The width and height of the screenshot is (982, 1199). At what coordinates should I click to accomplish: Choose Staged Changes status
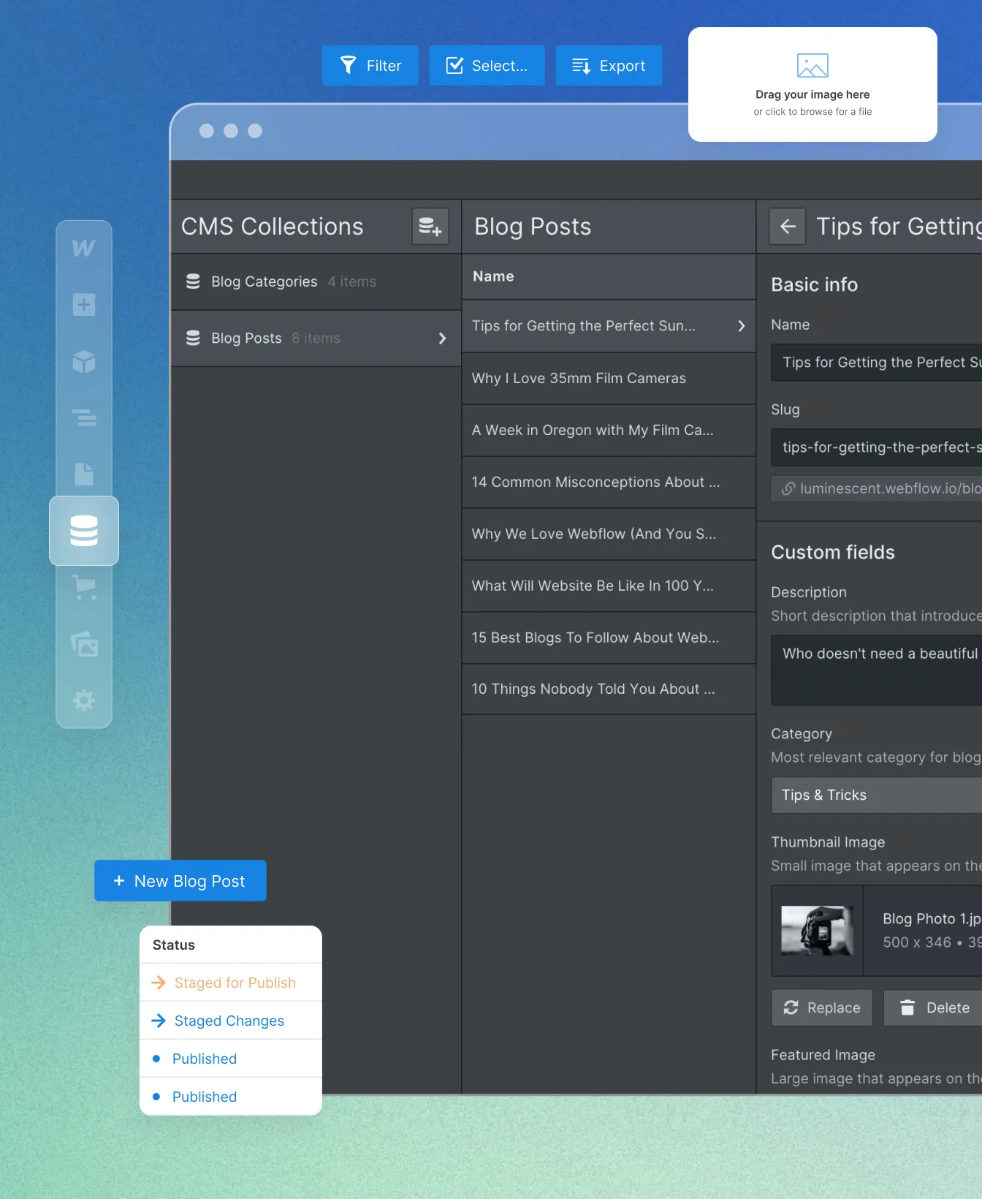point(231,1021)
